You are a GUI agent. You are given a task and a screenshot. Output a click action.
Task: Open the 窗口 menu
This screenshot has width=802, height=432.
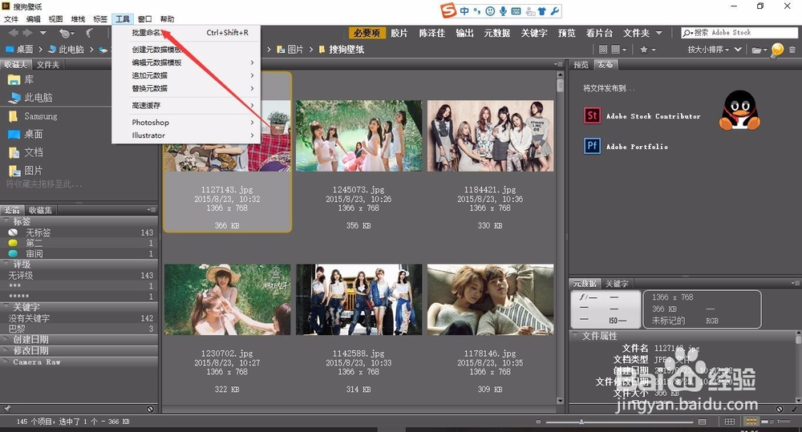coord(144,19)
